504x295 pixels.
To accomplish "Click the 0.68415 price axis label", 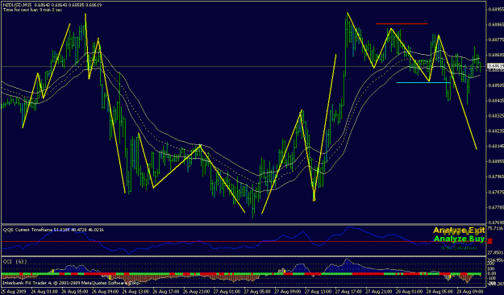I will coord(496,101).
